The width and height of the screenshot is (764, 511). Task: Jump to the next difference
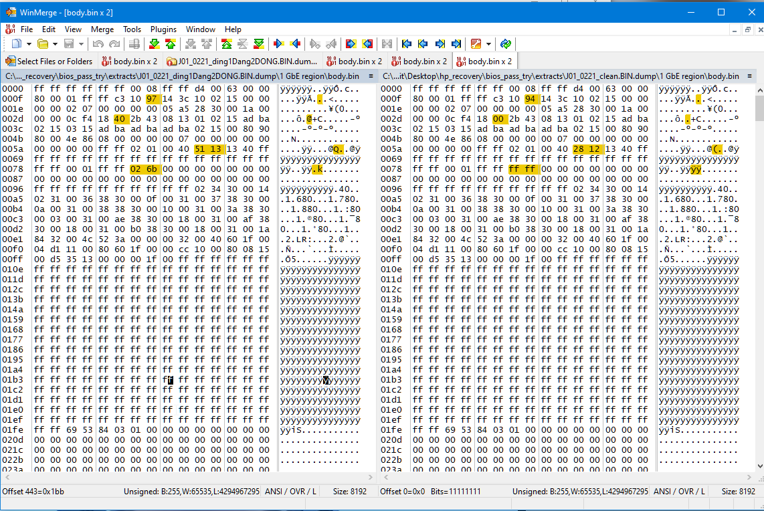[155, 44]
